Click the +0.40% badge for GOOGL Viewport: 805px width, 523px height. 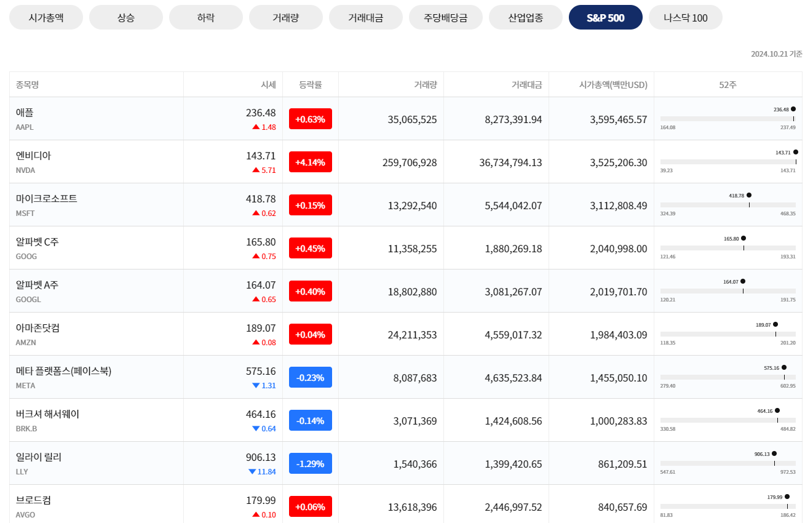[x=310, y=291]
